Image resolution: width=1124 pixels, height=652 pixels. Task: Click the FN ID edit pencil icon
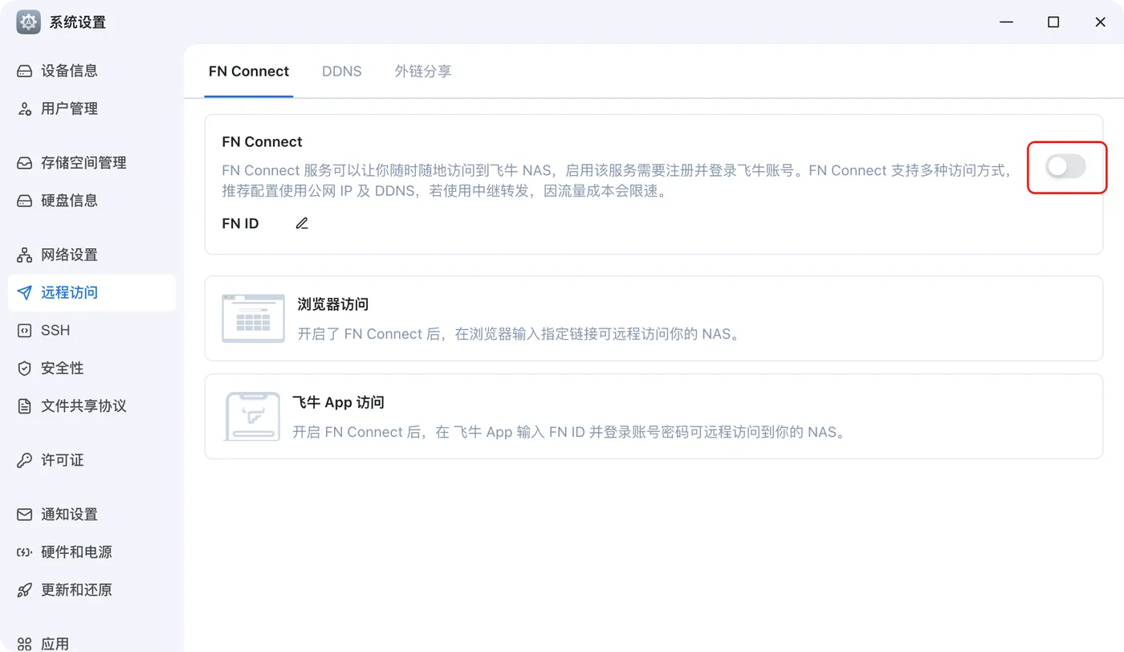point(301,223)
